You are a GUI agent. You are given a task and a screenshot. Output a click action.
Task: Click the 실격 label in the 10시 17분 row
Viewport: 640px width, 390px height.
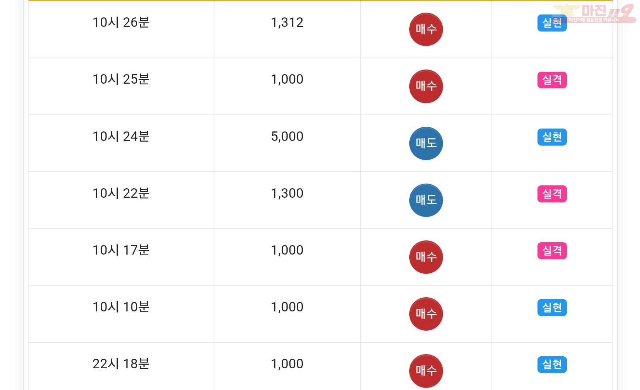pyautogui.click(x=552, y=251)
